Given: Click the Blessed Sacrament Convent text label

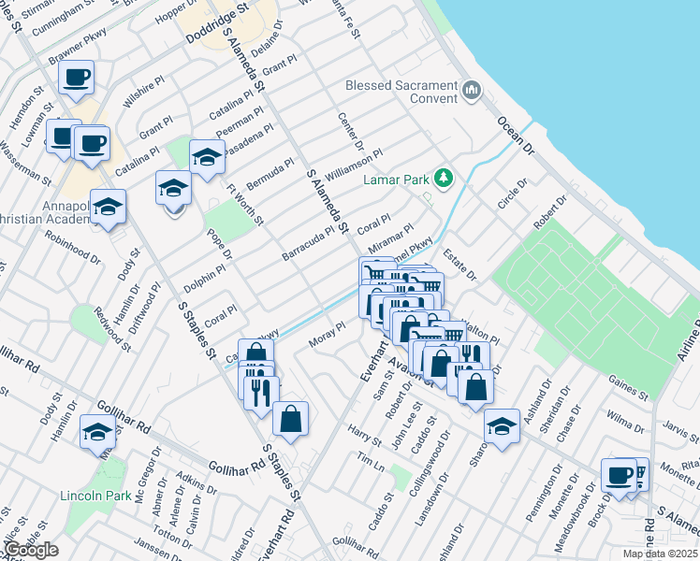Looking at the screenshot, I should pos(401,85).
